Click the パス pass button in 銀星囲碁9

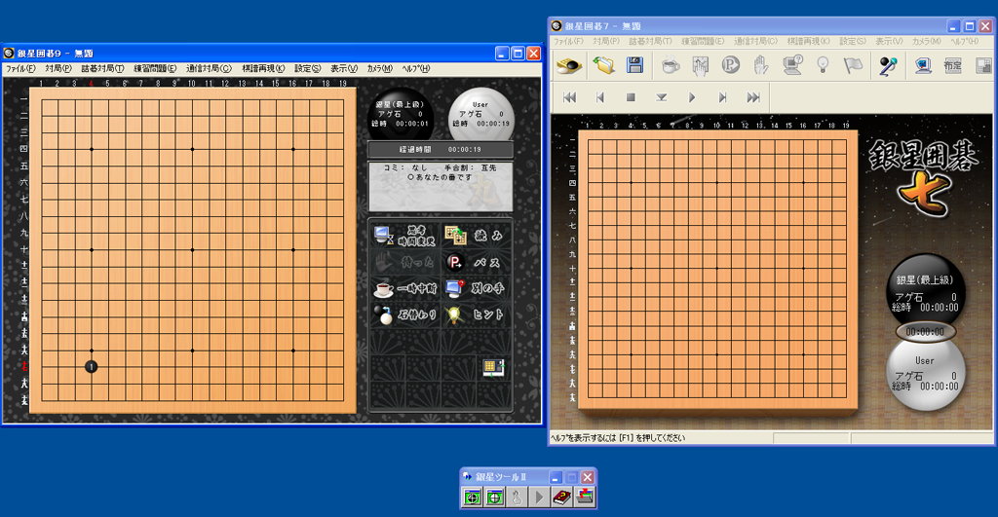pyautogui.click(x=475, y=262)
